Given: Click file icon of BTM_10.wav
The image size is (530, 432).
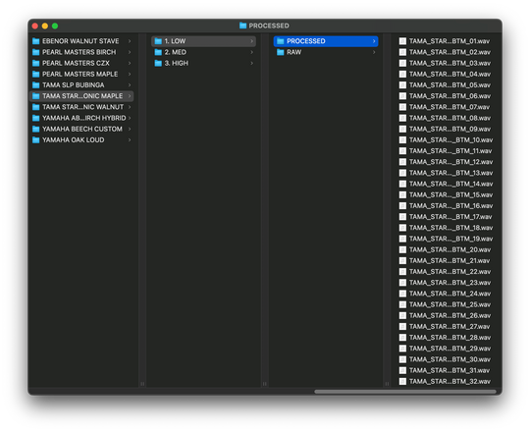Looking at the screenshot, I should coord(402,140).
